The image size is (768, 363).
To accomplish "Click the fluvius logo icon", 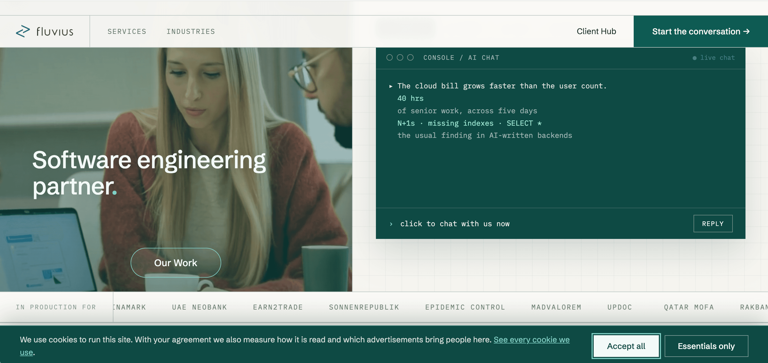I will click(23, 31).
